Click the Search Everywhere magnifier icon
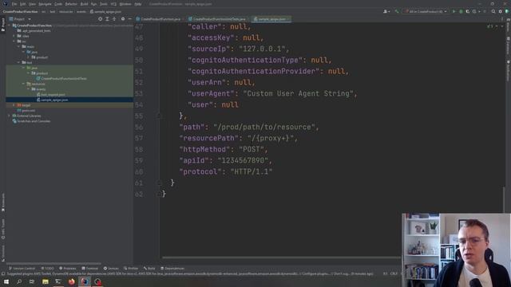 click(x=493, y=11)
